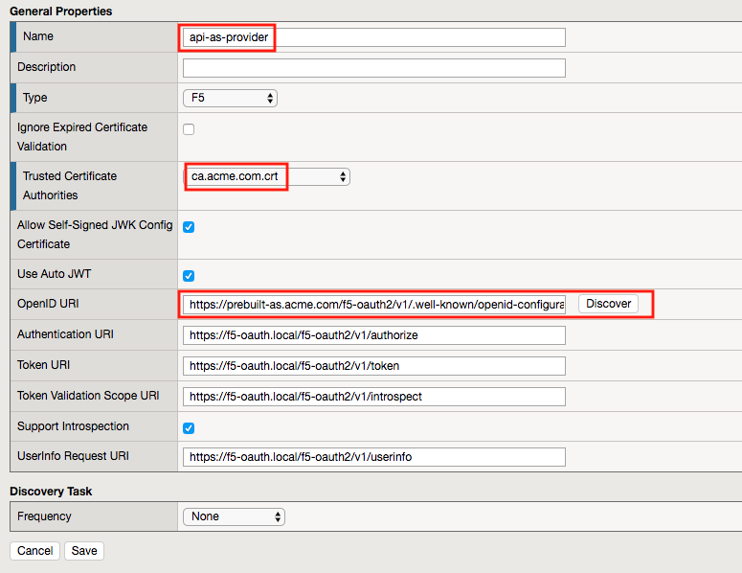Click the Use Auto JWT label
742x573 pixels.
[x=54, y=274]
